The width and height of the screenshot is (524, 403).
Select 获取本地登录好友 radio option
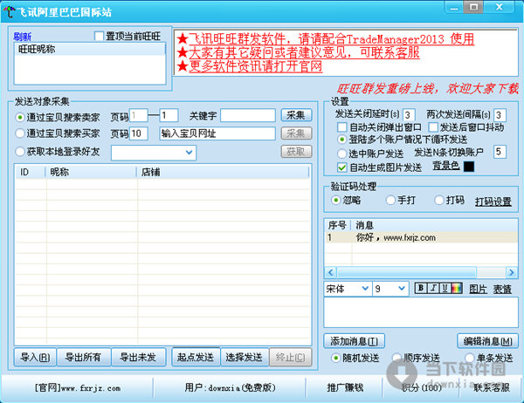click(20, 151)
